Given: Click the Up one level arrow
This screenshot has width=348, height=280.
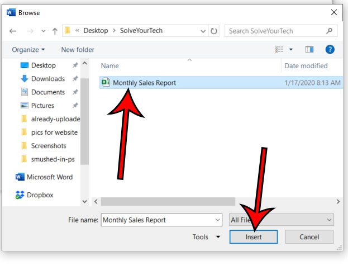Looking at the screenshot, I should click(55, 31).
